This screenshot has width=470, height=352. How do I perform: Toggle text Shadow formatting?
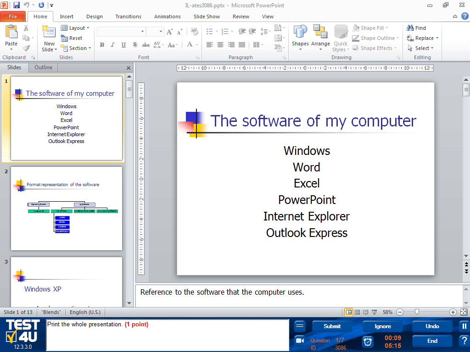click(135, 45)
